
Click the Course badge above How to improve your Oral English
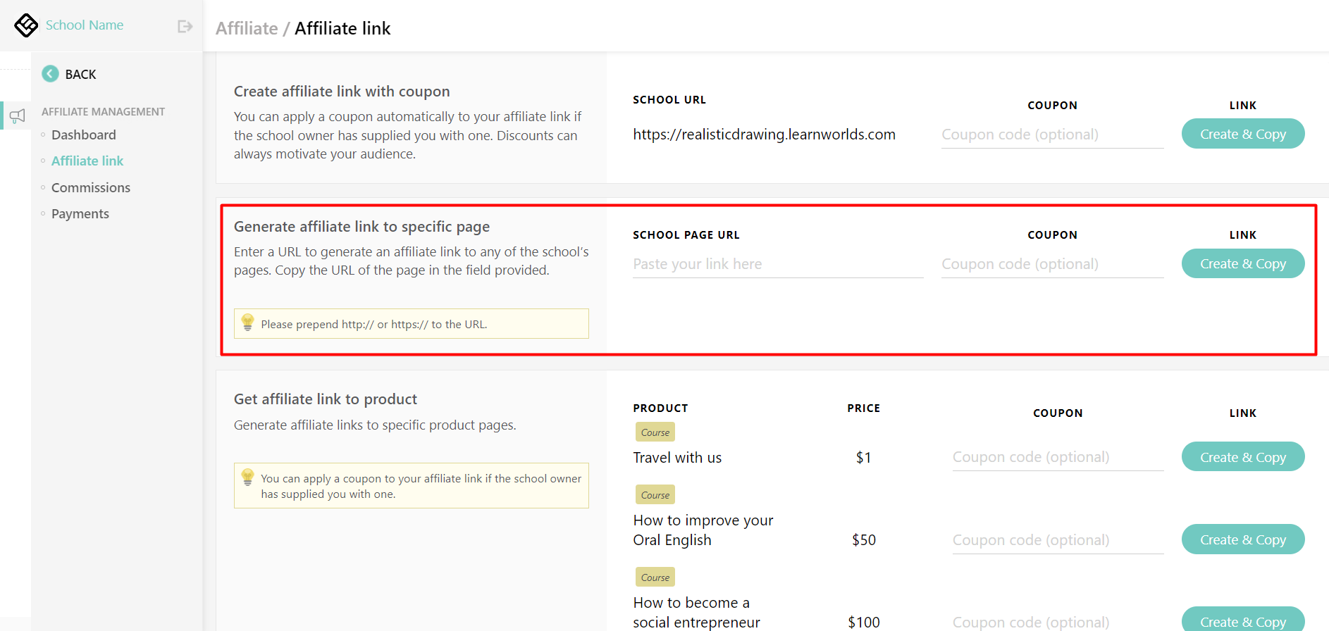(655, 494)
